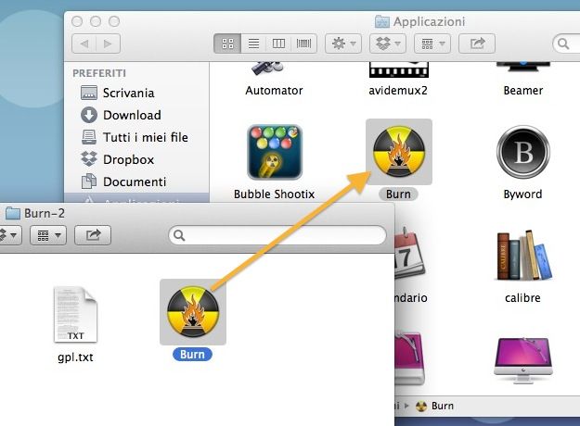Open the Byword application icon
The width and height of the screenshot is (580, 426).
[x=523, y=152]
